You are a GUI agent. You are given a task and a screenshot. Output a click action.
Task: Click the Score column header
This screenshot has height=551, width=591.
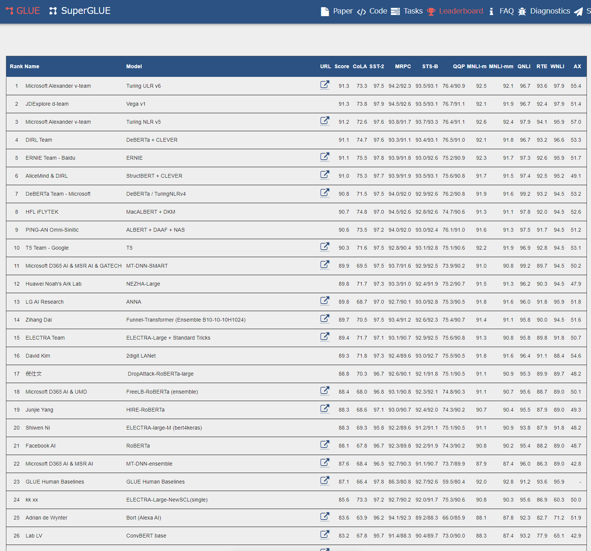[342, 66]
